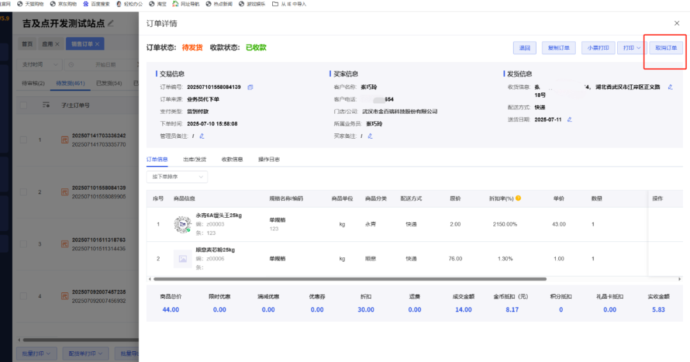The width and height of the screenshot is (690, 362).
Task: Open product image of 永青6A馒头王25kg
Action: point(182,224)
